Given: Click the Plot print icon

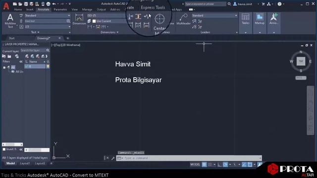Looking at the screenshot, I should pos(48,4).
